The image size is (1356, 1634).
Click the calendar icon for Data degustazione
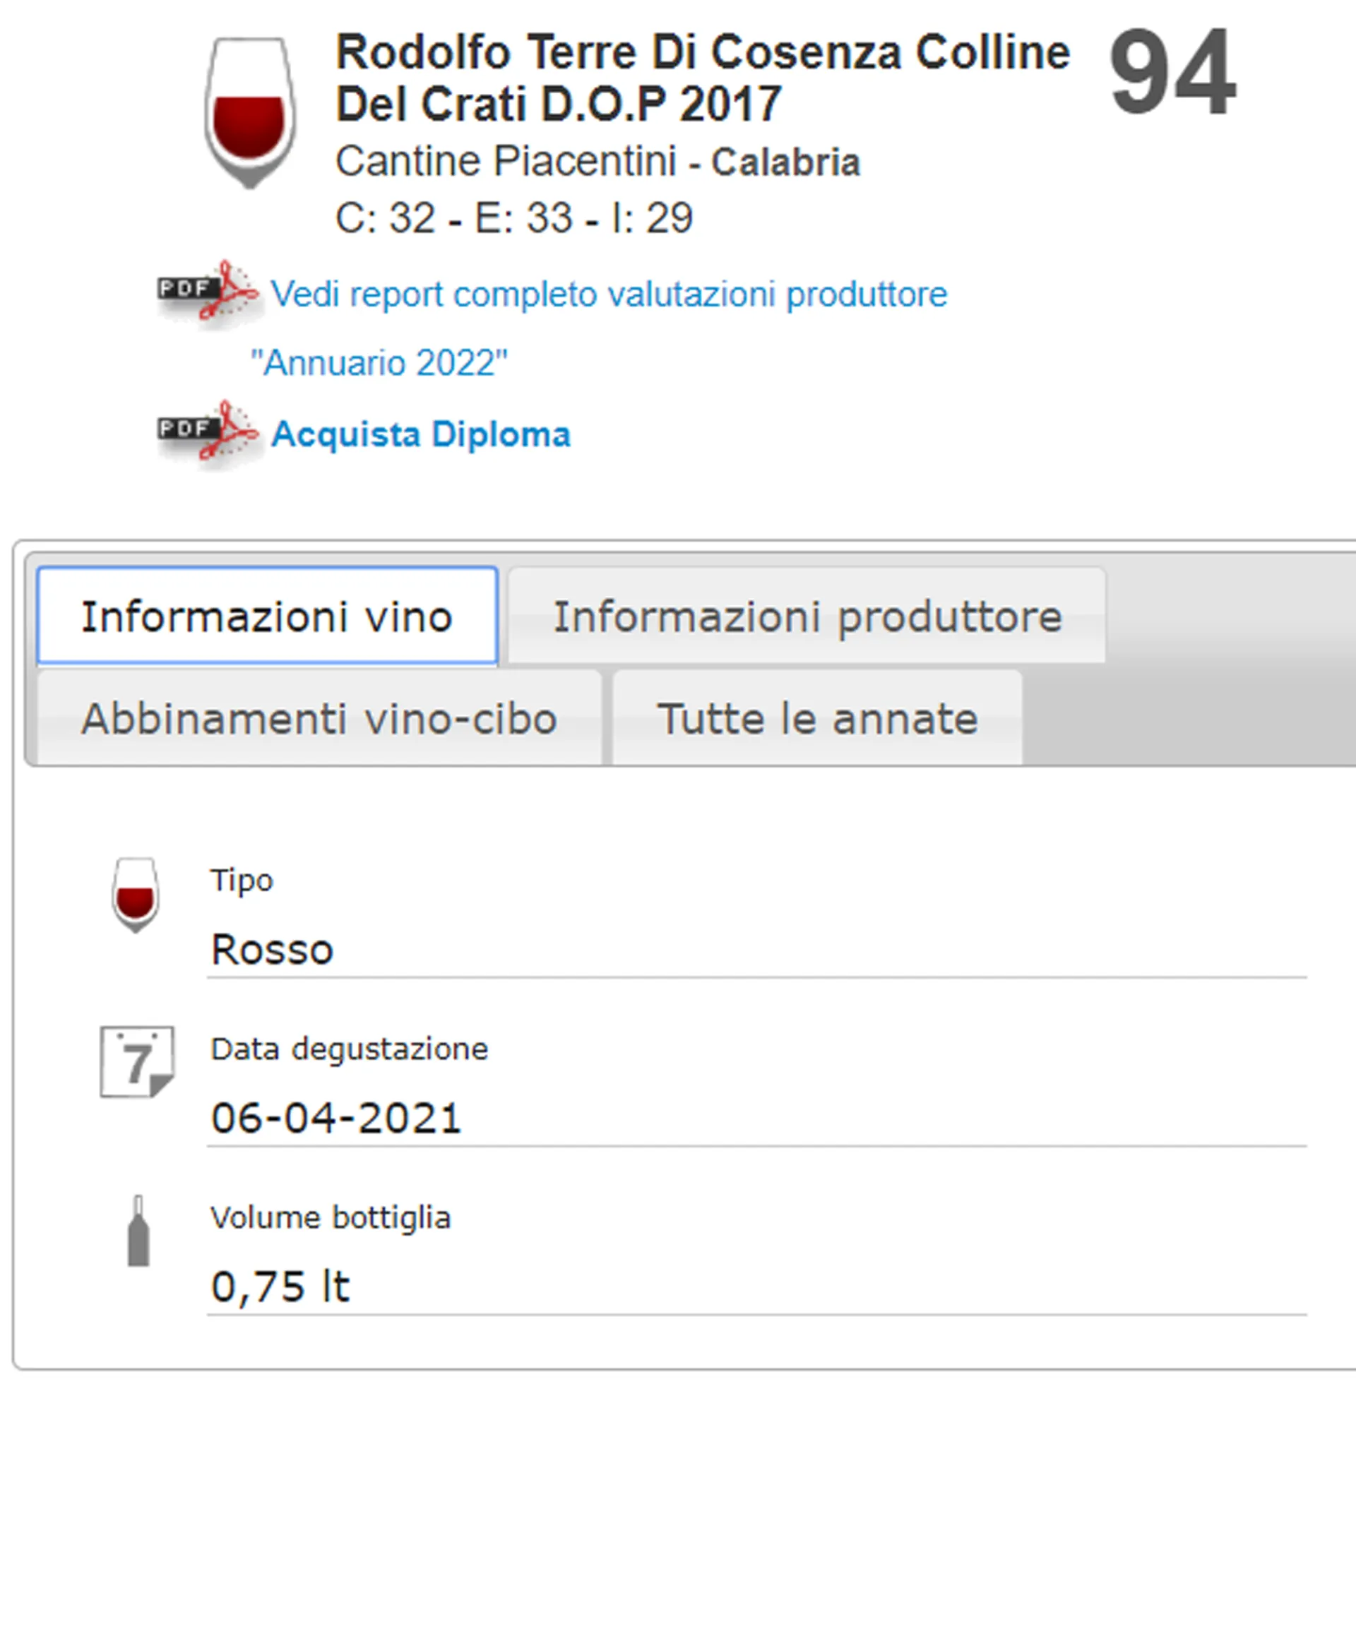coord(137,1061)
